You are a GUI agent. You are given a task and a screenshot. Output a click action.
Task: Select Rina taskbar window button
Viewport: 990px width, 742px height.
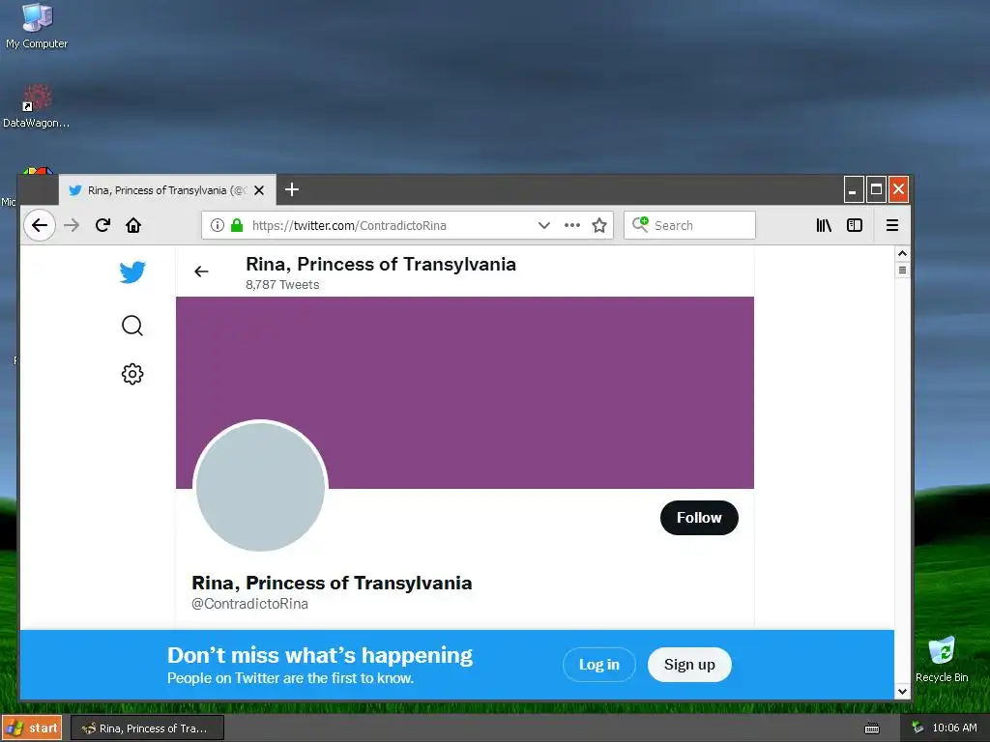tap(147, 728)
